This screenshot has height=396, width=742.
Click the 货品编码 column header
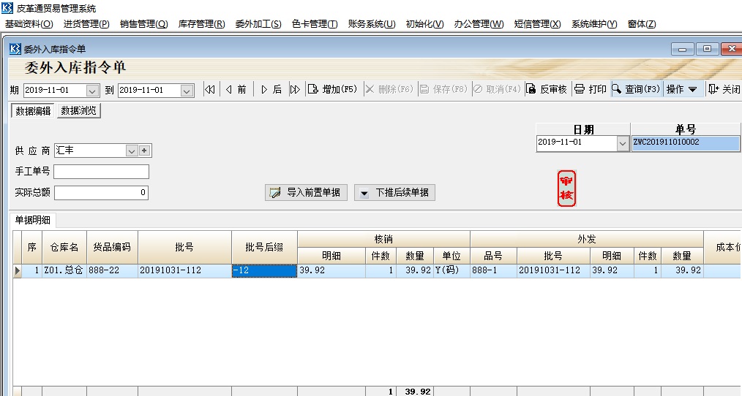click(x=112, y=247)
